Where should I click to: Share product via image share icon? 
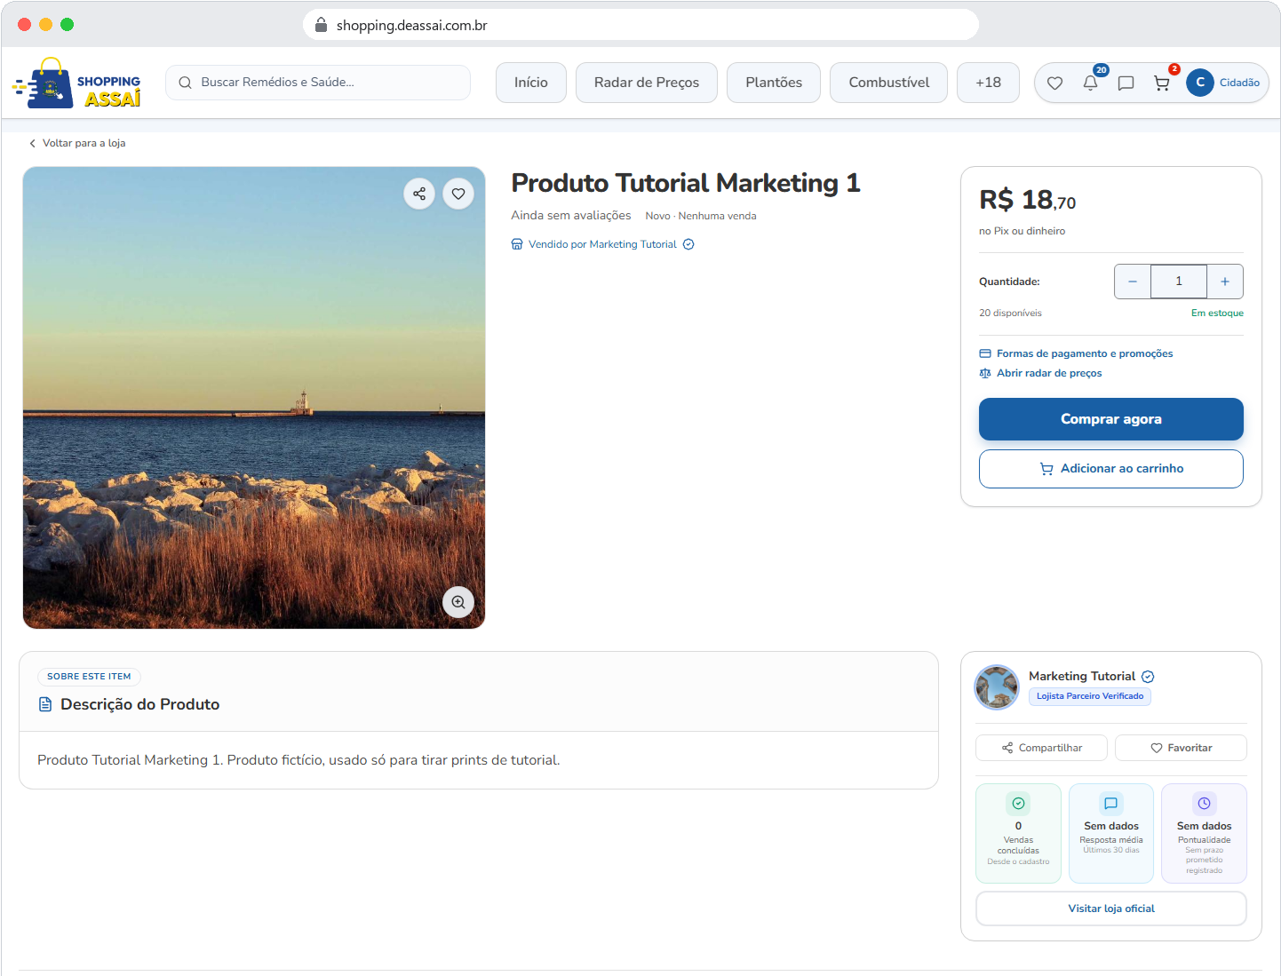coord(419,194)
